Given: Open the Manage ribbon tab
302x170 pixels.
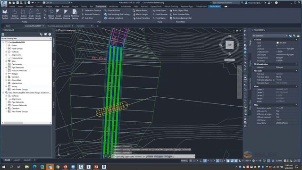Looking at the screenshot, I should 66,7.
